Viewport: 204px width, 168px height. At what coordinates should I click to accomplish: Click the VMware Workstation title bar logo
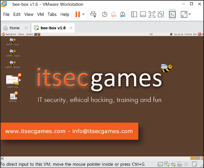pos(4,4)
